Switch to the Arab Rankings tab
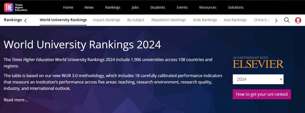This screenshot has height=113, width=305. click(205, 20)
